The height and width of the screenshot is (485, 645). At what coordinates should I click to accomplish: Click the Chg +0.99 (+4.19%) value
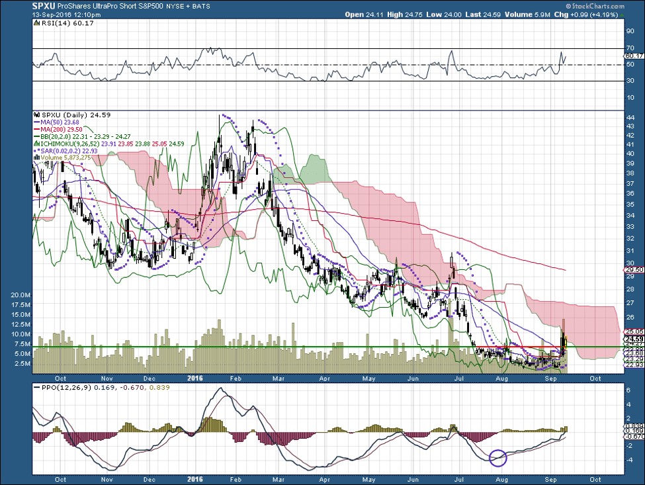(x=585, y=15)
